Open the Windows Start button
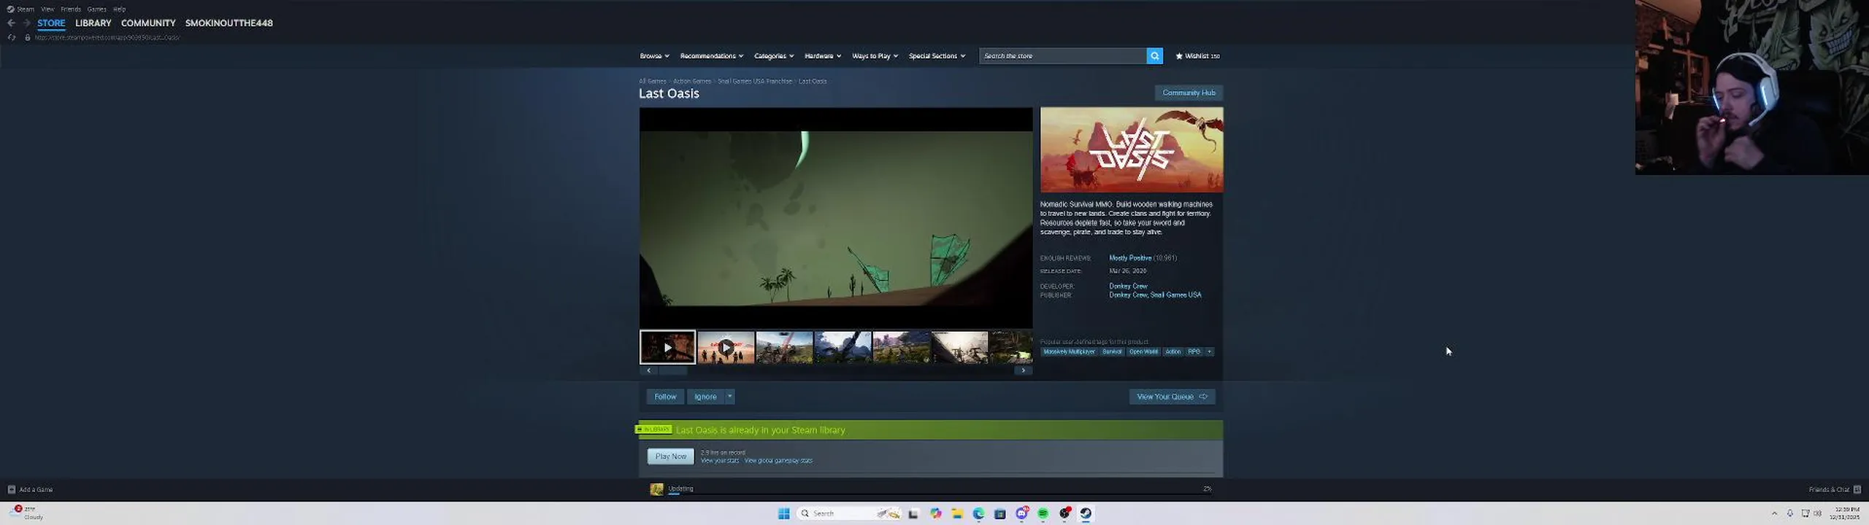 783,513
